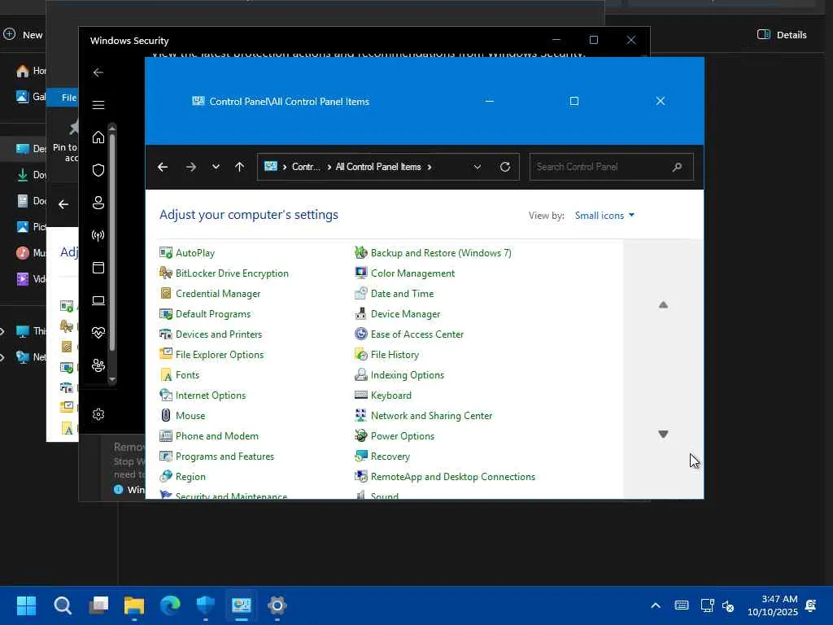Click the Contr... breadcrumb segment
The image size is (833, 625).
pyautogui.click(x=306, y=167)
